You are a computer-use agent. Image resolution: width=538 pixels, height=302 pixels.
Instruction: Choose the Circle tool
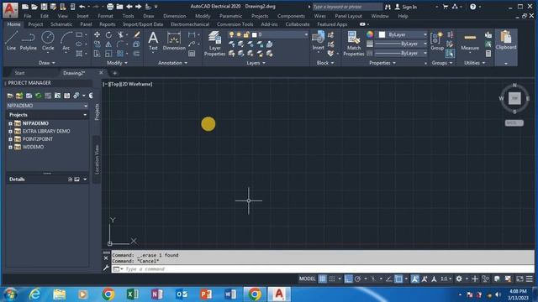tap(48, 41)
